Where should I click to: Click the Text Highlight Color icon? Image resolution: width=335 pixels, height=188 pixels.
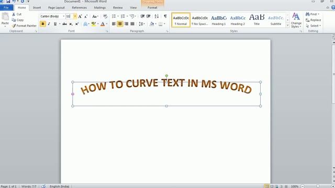[x=93, y=24]
